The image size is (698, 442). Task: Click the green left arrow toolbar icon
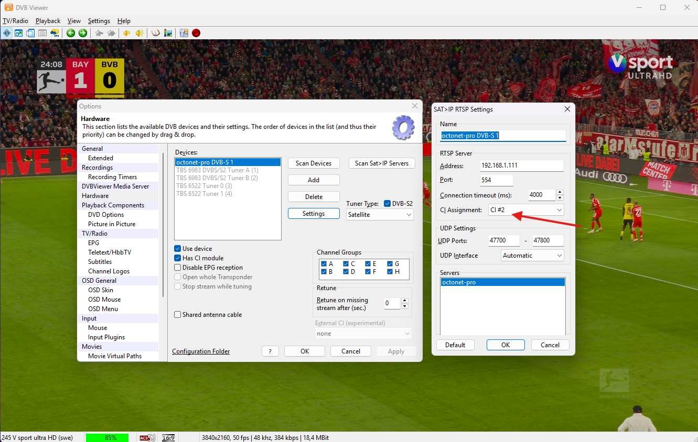[x=71, y=33]
